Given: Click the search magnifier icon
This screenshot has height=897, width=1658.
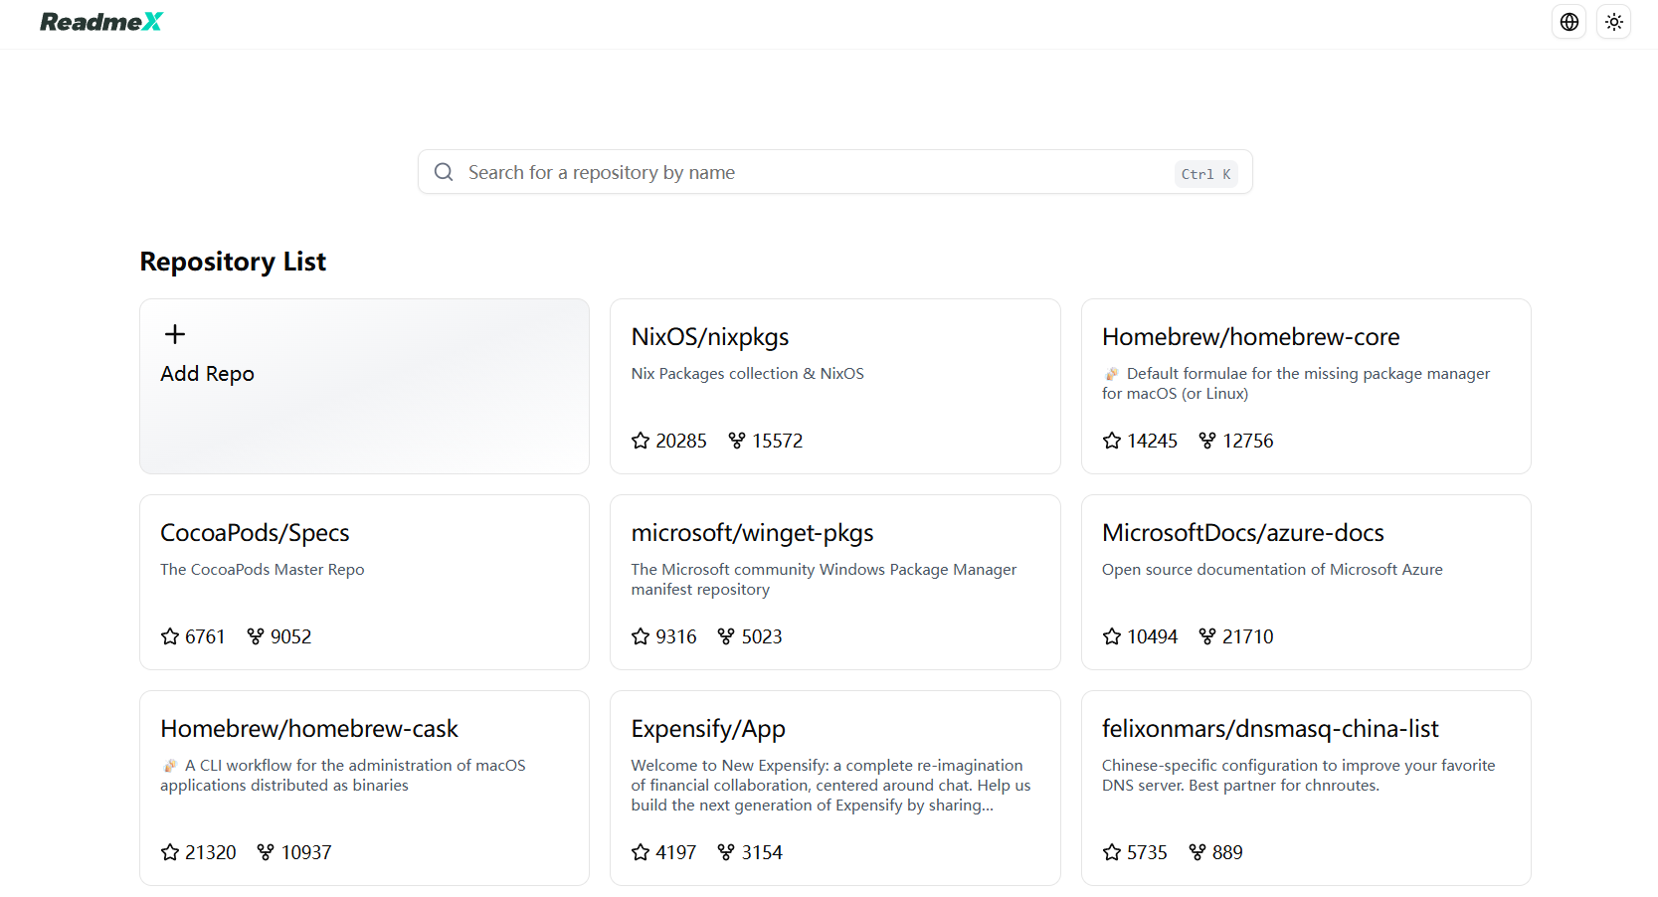Looking at the screenshot, I should click(444, 172).
